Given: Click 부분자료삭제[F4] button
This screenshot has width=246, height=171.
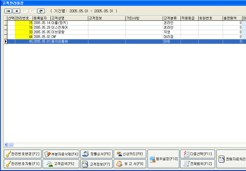Looking at the screenshot, I should (x=61, y=154).
